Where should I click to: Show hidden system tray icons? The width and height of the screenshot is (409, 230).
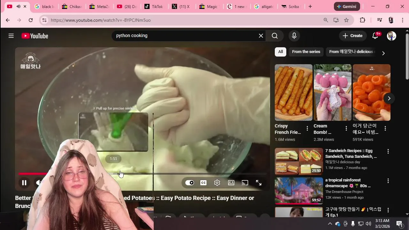[x=330, y=224]
